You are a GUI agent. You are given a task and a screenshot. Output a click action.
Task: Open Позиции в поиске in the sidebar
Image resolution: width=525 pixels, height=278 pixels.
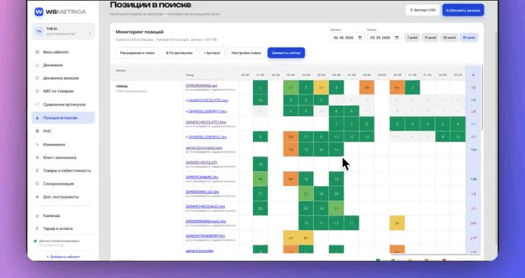tap(64, 118)
